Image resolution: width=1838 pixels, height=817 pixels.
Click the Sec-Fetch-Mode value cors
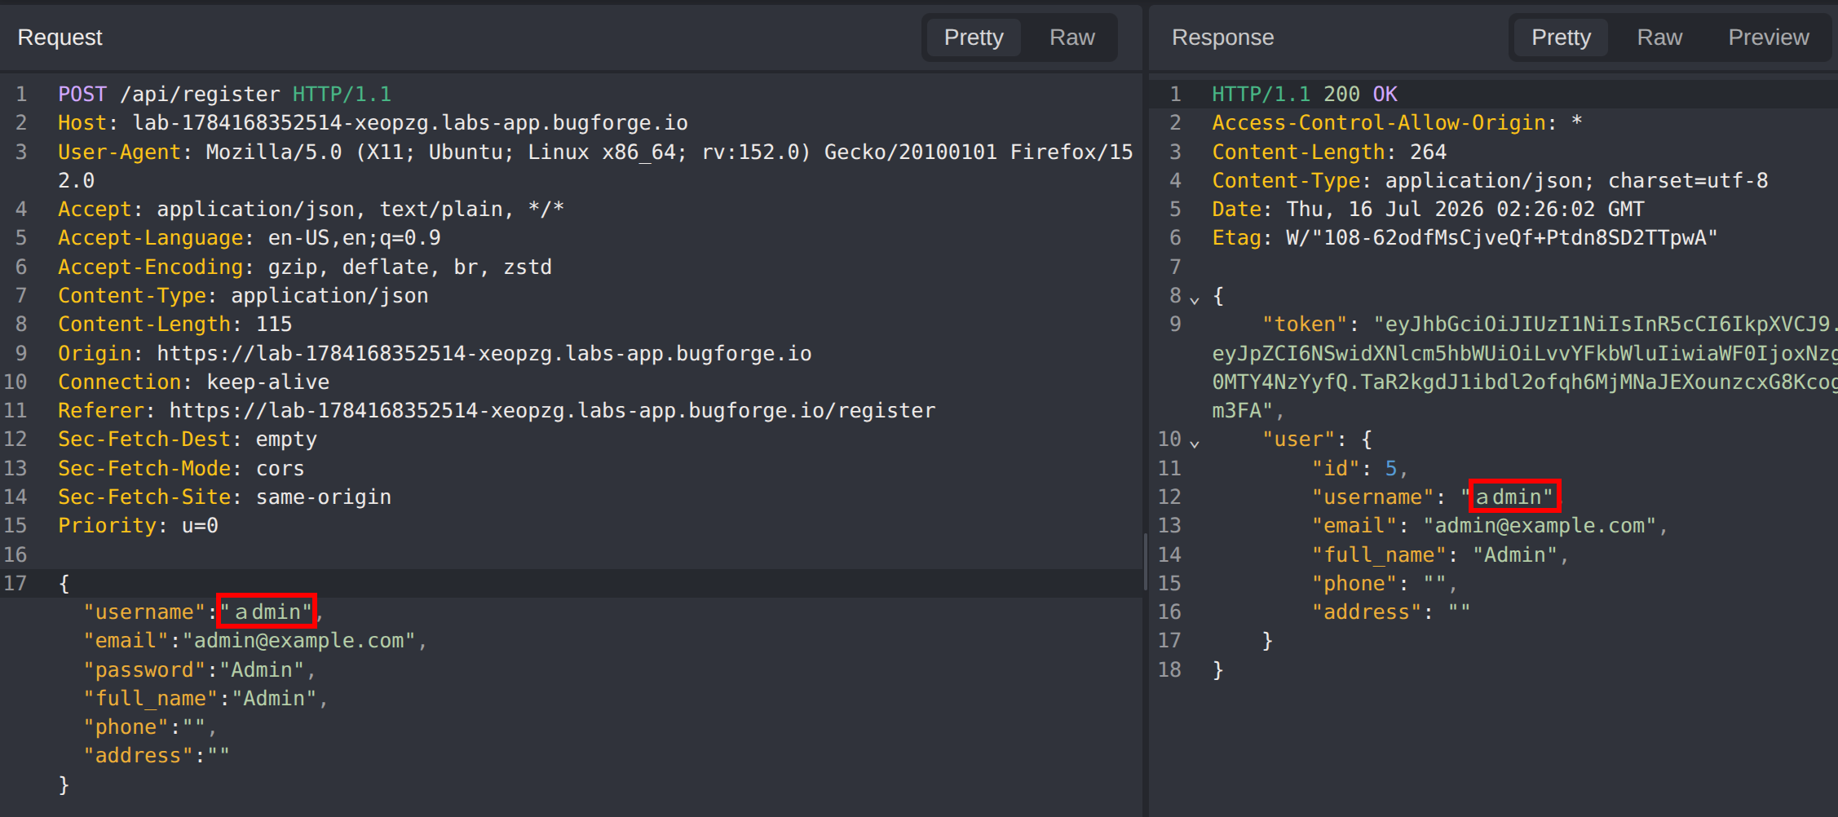point(280,468)
